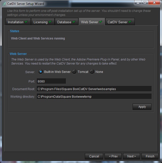Click the 'Port:' label

tap(32, 81)
